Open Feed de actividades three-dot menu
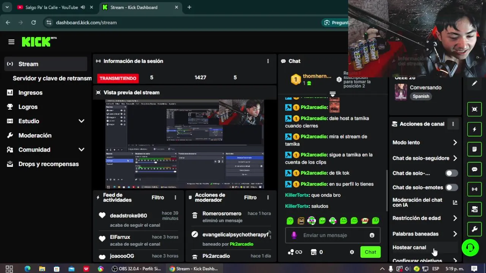This screenshot has width=486, height=273. tap(175, 198)
